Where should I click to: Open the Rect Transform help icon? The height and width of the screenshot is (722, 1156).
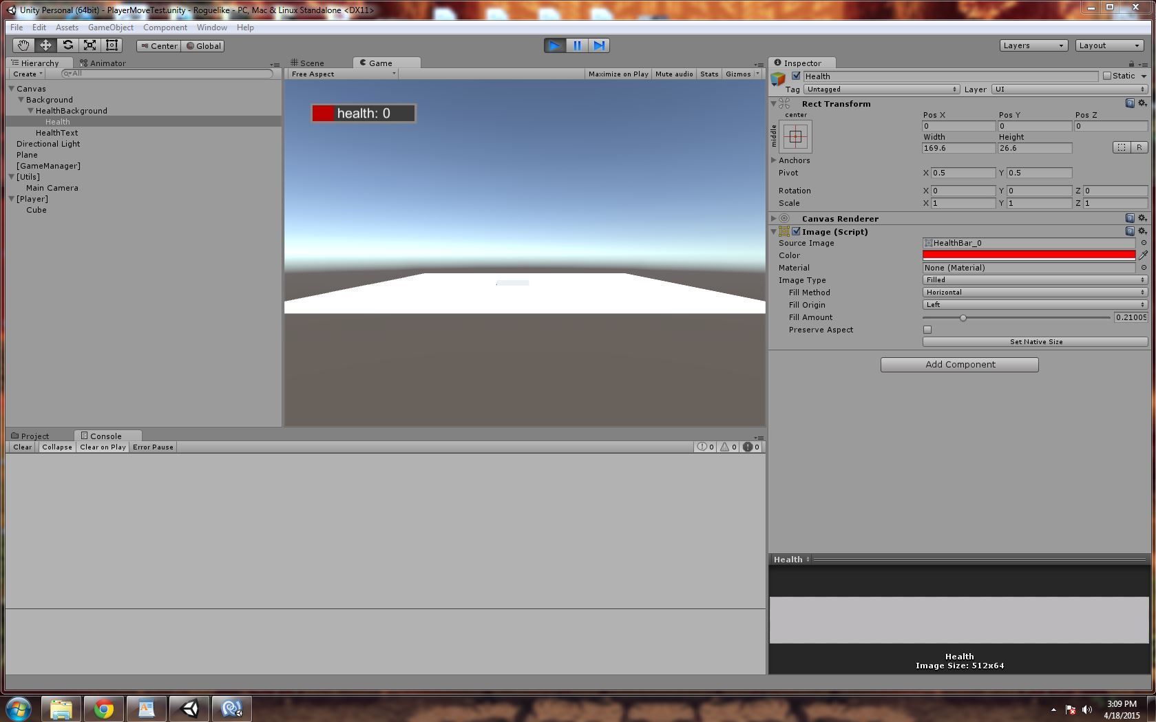[1130, 103]
